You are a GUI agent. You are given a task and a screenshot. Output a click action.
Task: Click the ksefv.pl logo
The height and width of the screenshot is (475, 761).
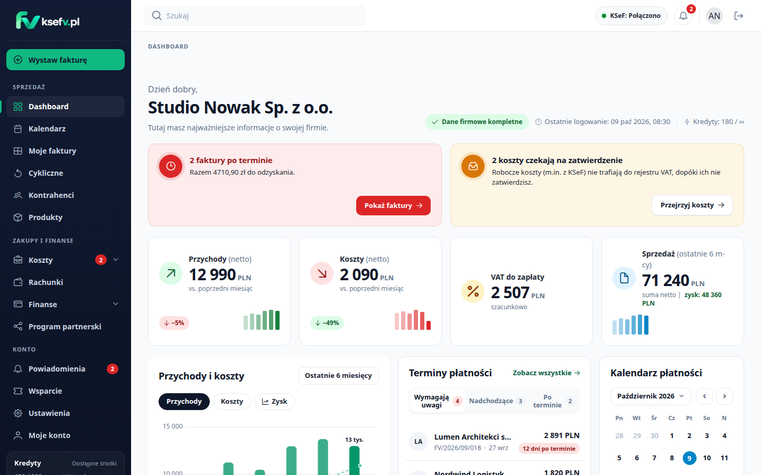[x=48, y=21]
